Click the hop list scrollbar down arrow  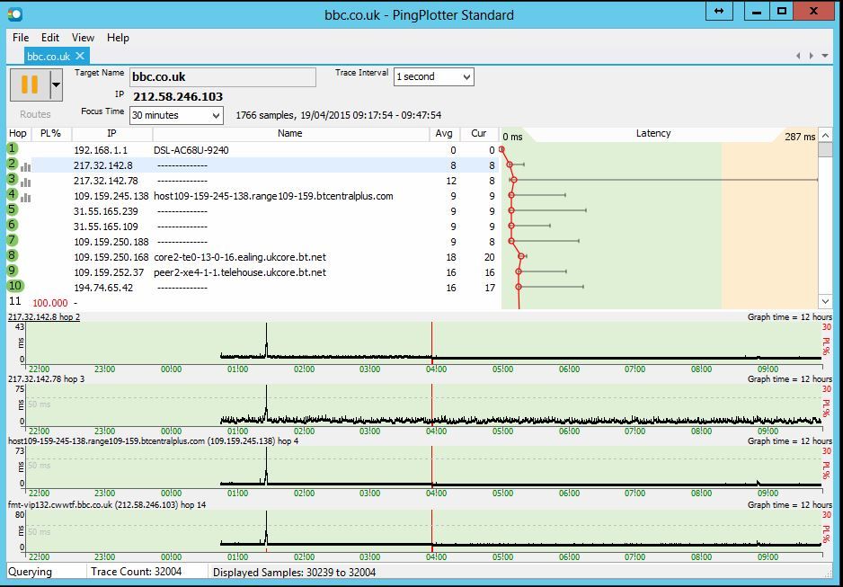(x=825, y=301)
